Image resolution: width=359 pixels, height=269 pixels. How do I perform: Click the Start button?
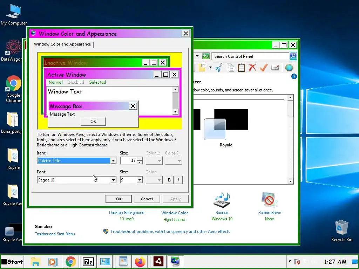pyautogui.click(x=12, y=261)
